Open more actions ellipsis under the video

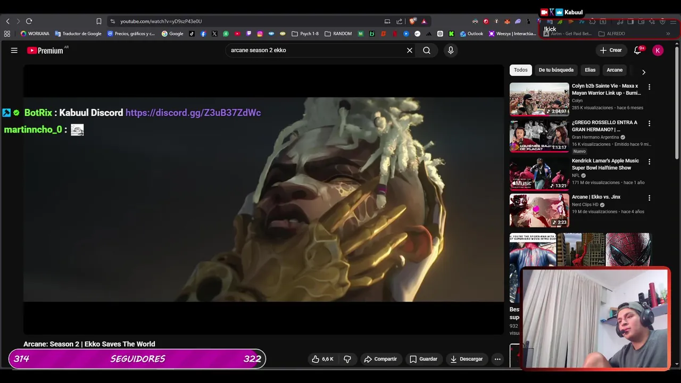(x=497, y=359)
